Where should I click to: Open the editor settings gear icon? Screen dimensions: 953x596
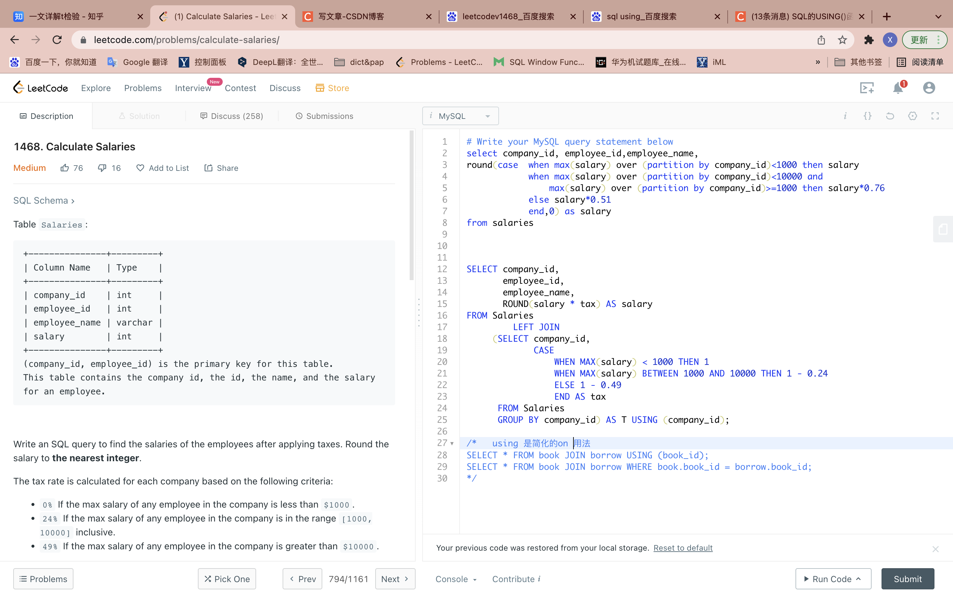(x=912, y=116)
